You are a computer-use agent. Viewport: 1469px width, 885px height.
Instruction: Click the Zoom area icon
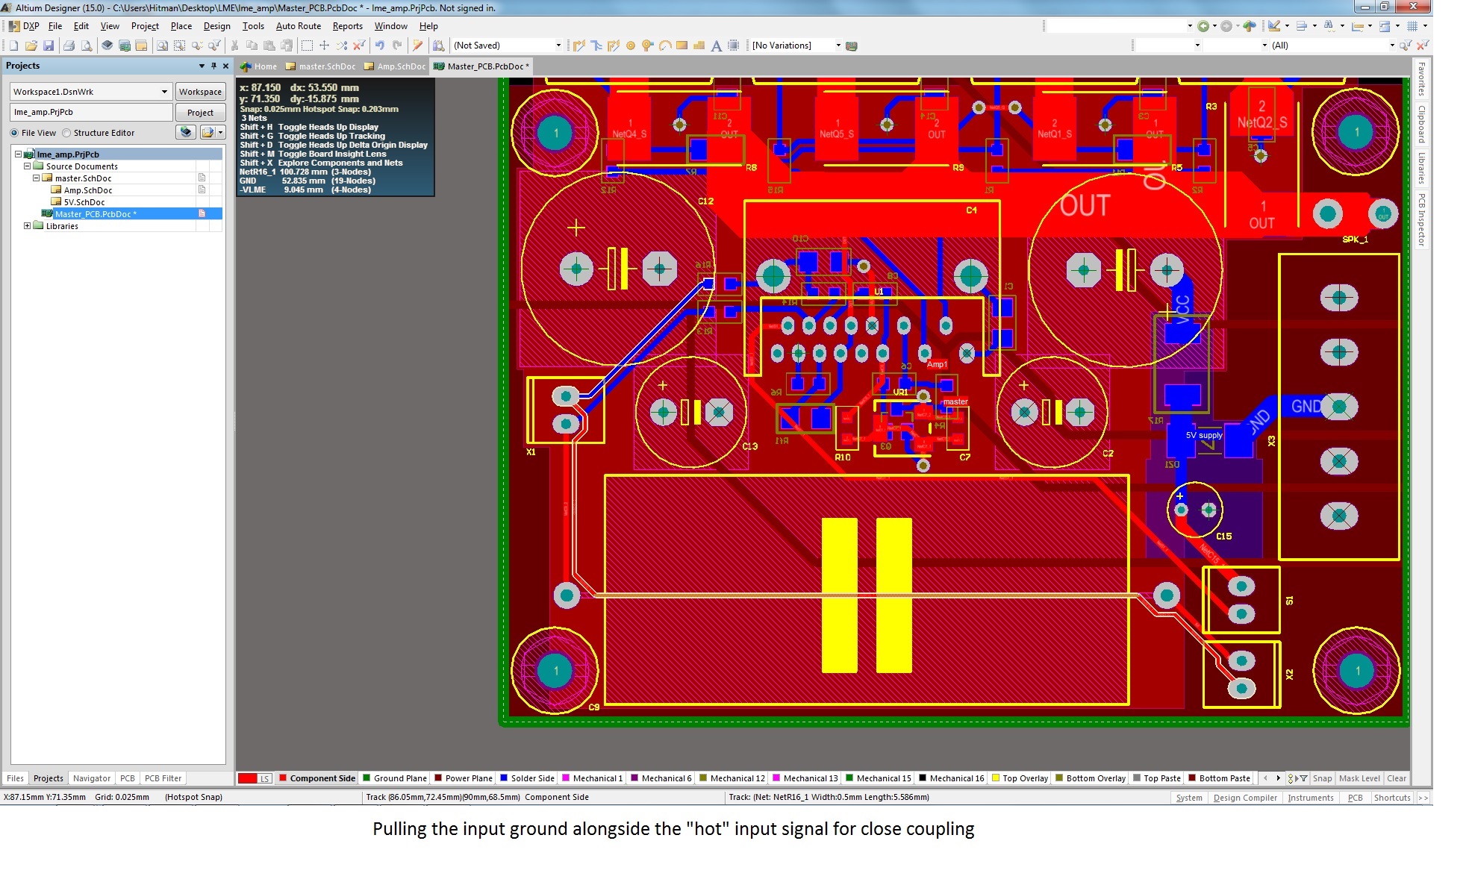[x=179, y=46]
